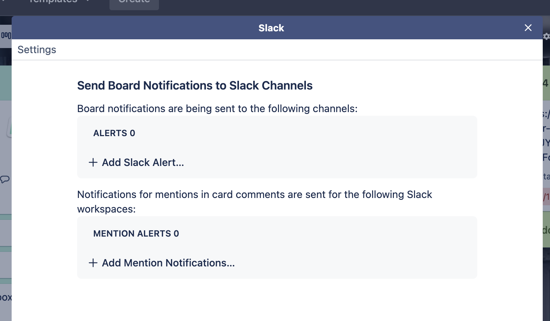Viewport: 550px width, 321px height.
Task: Click the plus icon beside Add Mention Notifications
Action: 93,263
